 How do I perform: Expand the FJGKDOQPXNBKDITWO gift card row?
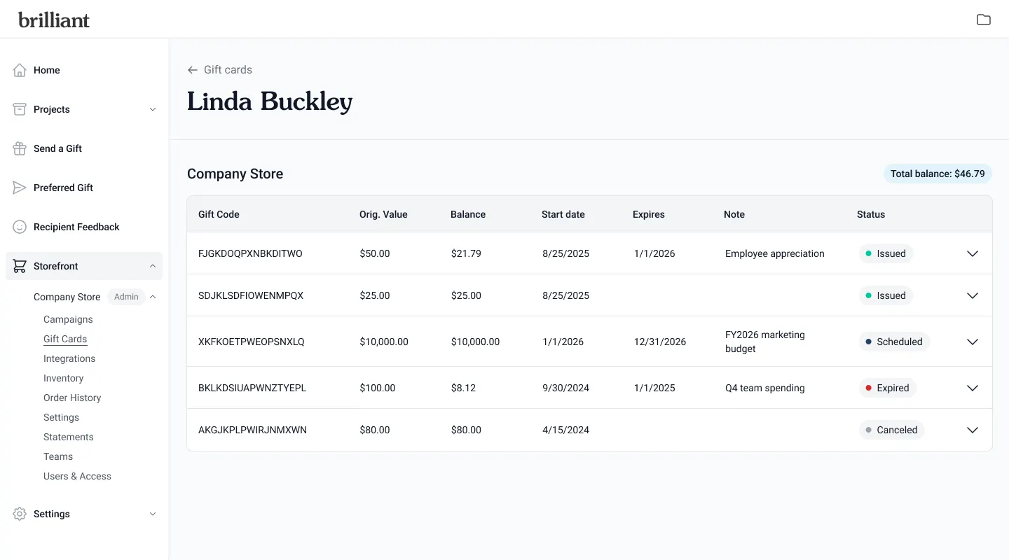tap(973, 253)
